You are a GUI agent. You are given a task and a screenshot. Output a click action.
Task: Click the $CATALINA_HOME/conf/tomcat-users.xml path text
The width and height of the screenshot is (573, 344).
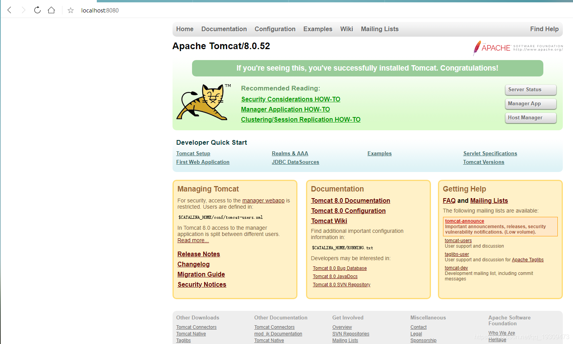[221, 217]
